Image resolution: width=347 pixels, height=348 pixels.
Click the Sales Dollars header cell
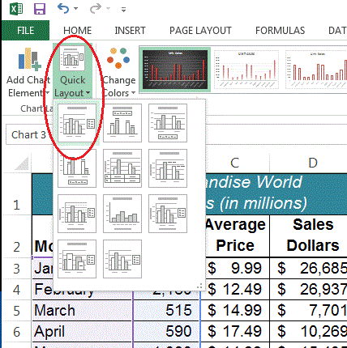tap(309, 236)
